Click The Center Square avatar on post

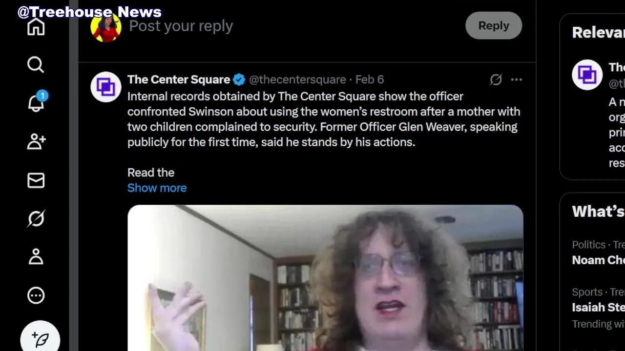[105, 87]
